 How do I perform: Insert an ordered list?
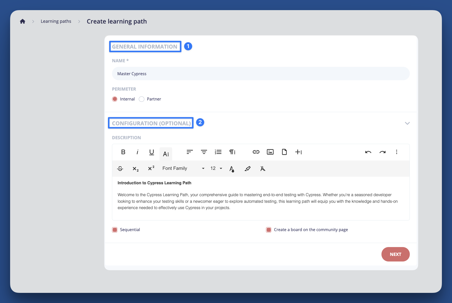[218, 152]
